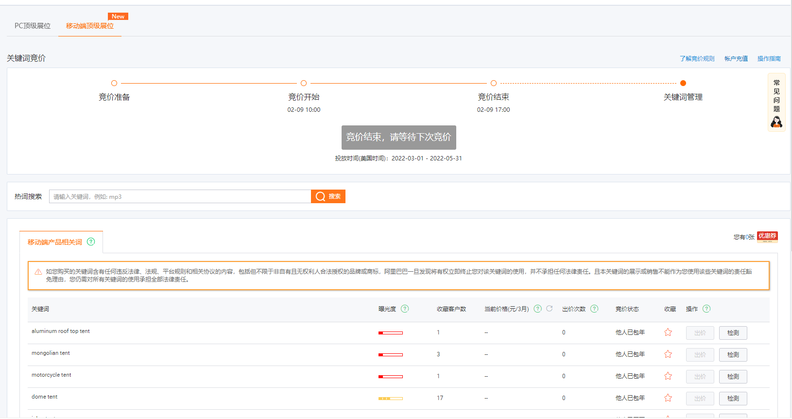792x419 pixels.
Task: Select keyword 'aluminum roof top tent'
Action: [61, 331]
